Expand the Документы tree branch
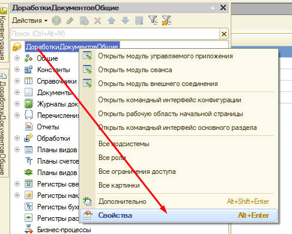Image resolution: width=292 pixels, height=234 pixels. 17,93
